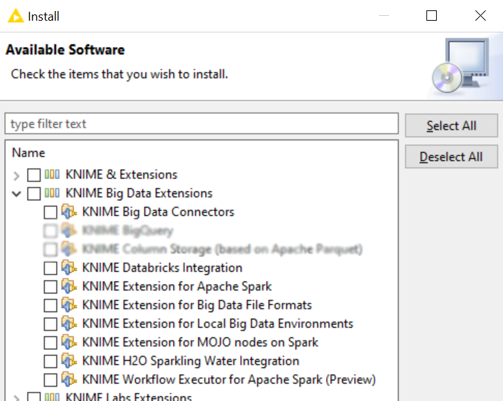This screenshot has height=401, width=503.
Task: Click the KNIME triangle logo in title bar
Action: pyautogui.click(x=16, y=16)
